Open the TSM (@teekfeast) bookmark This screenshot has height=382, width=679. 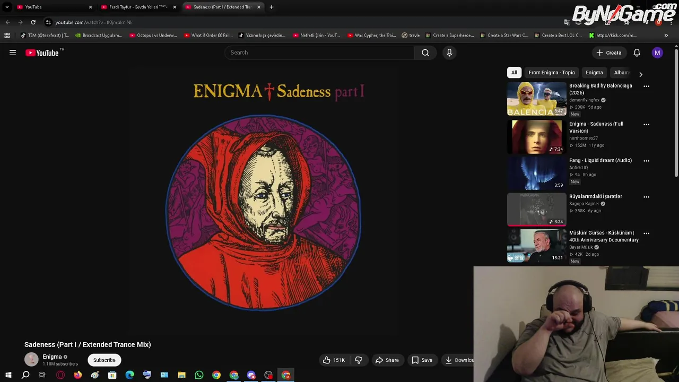(x=45, y=36)
